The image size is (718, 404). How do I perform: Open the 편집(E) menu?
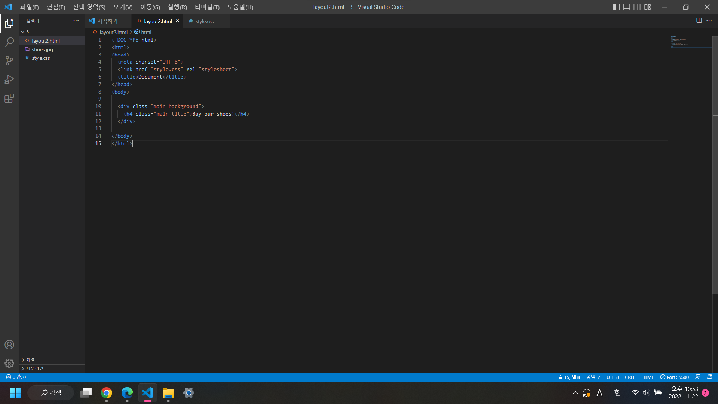click(x=56, y=7)
